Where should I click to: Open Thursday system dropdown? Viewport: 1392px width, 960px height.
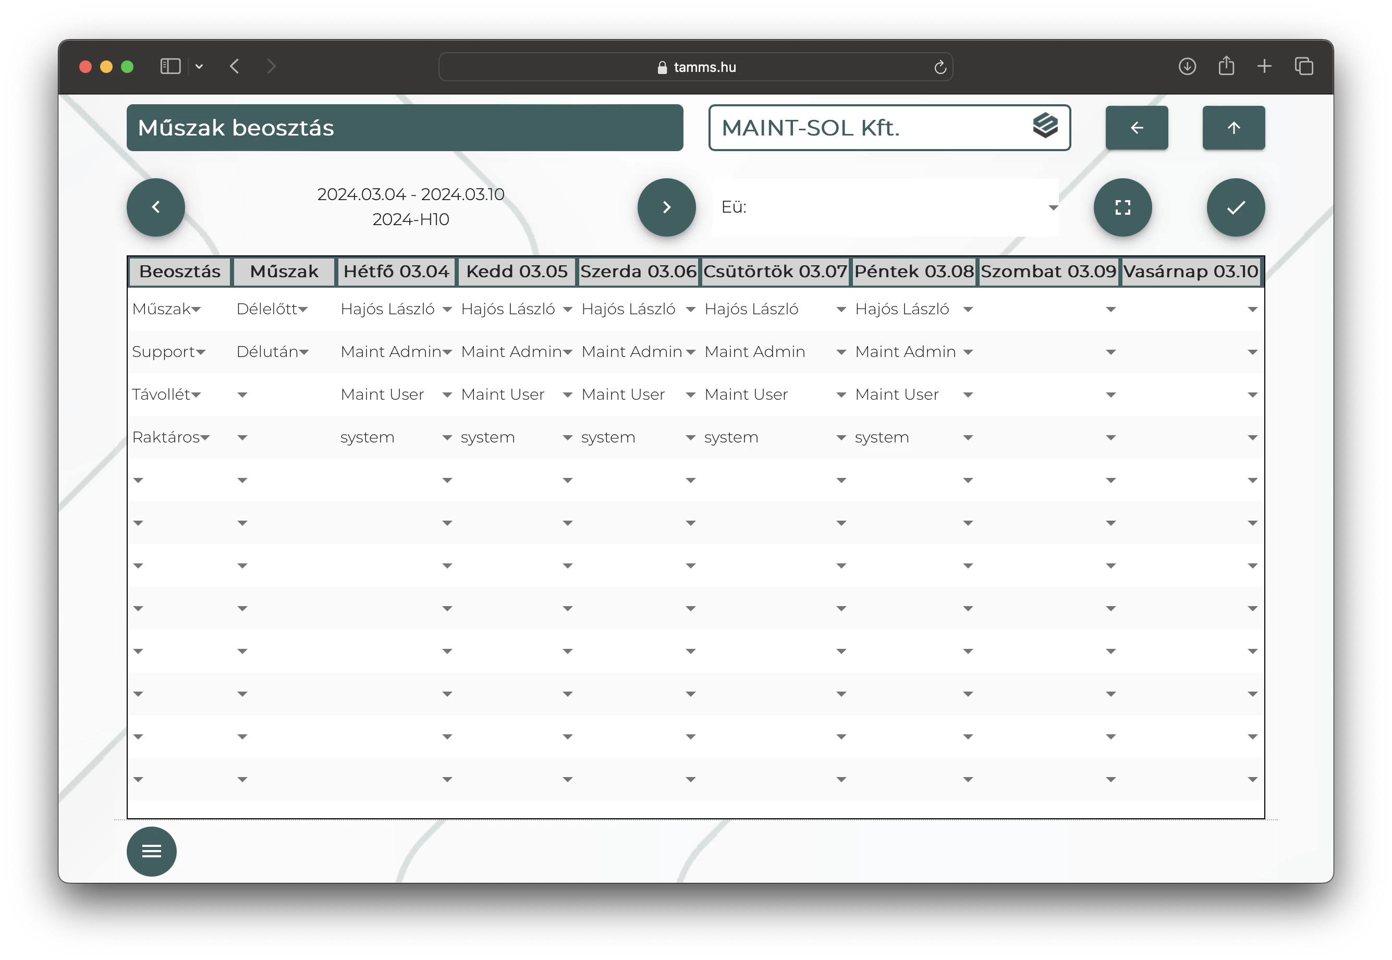coord(775,437)
